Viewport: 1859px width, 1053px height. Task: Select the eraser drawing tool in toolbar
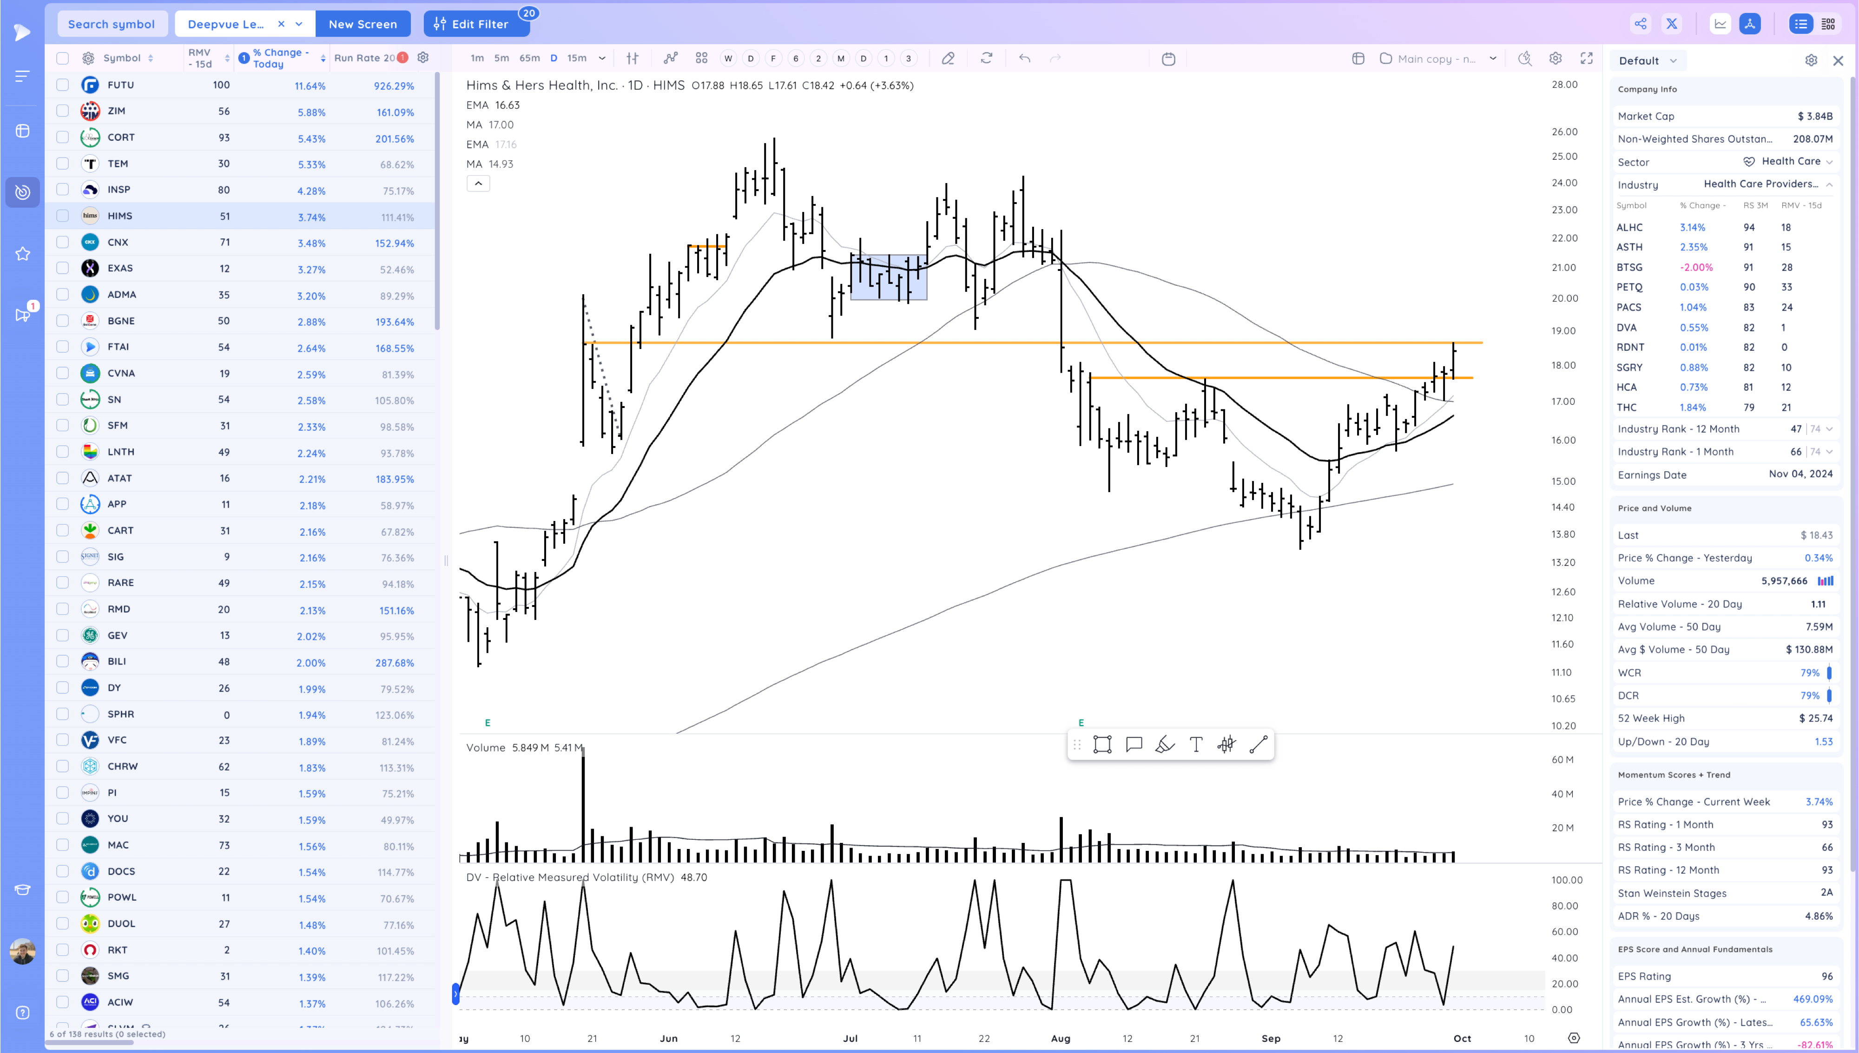coord(948,59)
